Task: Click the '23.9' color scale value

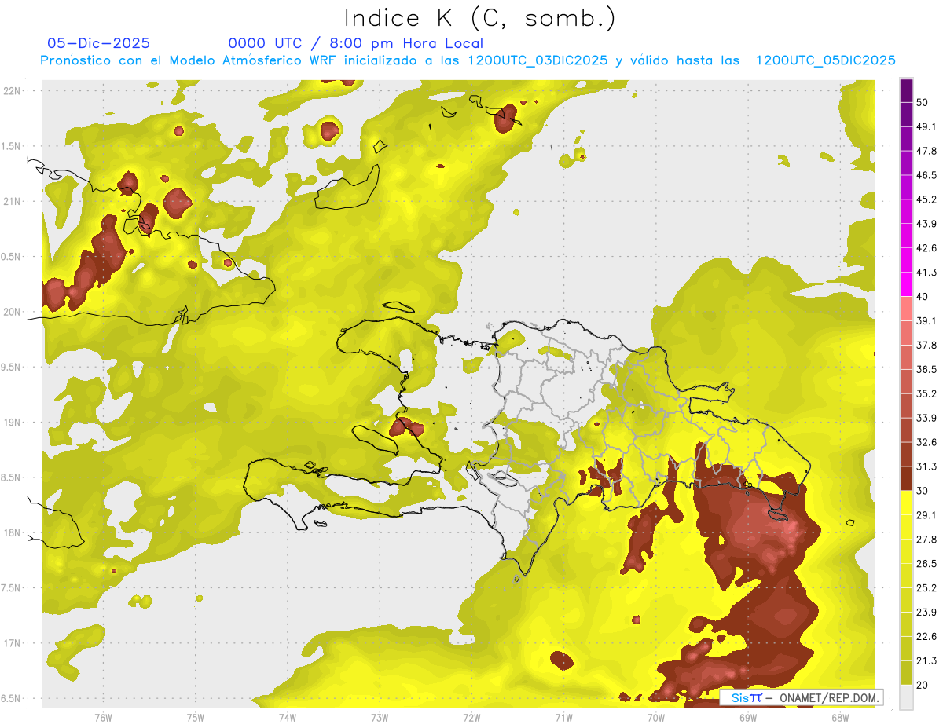Action: 926,613
